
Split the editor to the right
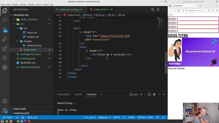tap(158, 9)
